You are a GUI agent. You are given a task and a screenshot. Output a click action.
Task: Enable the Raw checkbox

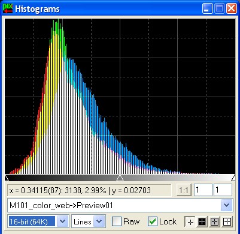(x=117, y=221)
